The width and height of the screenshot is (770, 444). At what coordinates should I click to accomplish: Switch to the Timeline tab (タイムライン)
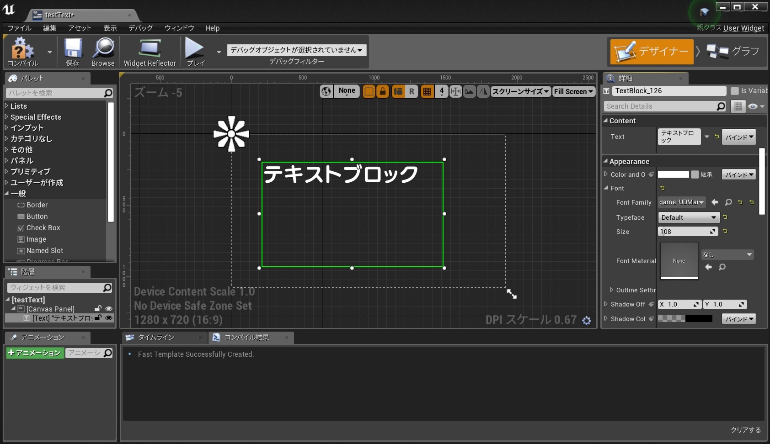(156, 338)
